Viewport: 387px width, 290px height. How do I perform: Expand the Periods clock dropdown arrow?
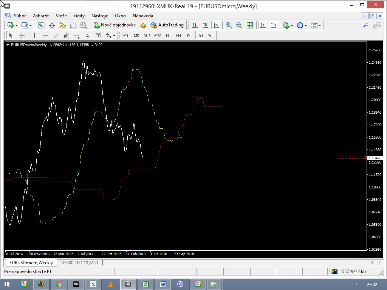[306, 25]
